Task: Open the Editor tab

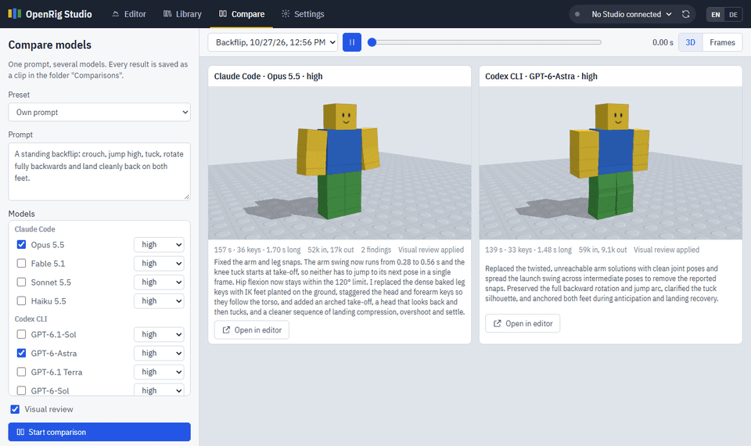Action: [x=129, y=14]
